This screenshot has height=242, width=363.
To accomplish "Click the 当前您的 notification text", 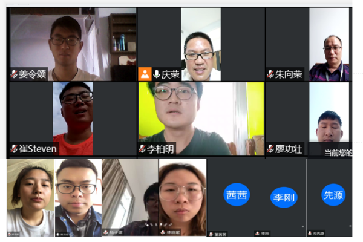I will pos(338,152).
